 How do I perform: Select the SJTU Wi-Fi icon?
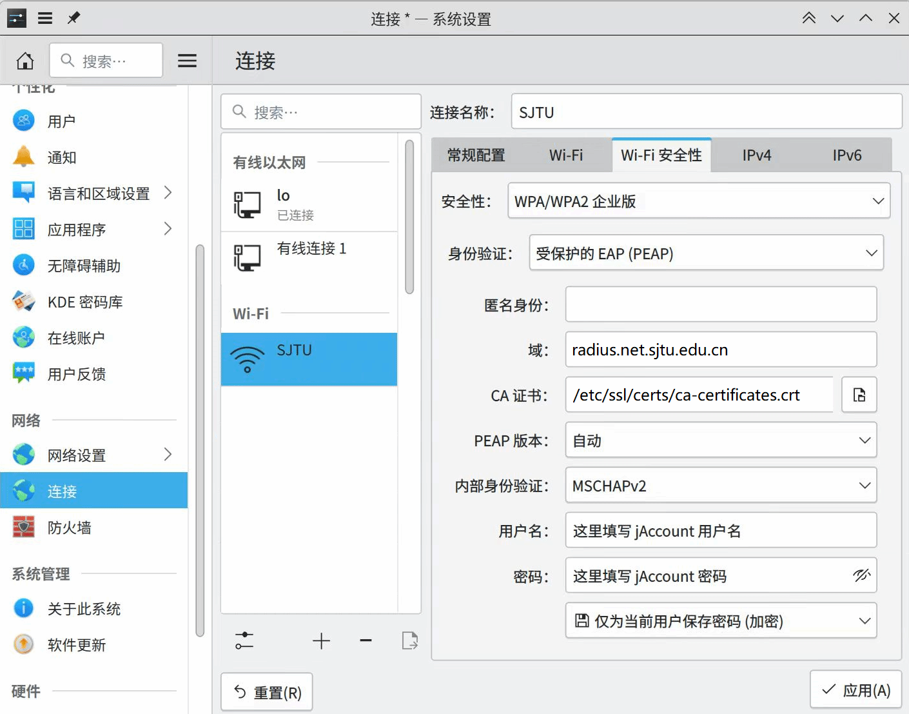248,359
